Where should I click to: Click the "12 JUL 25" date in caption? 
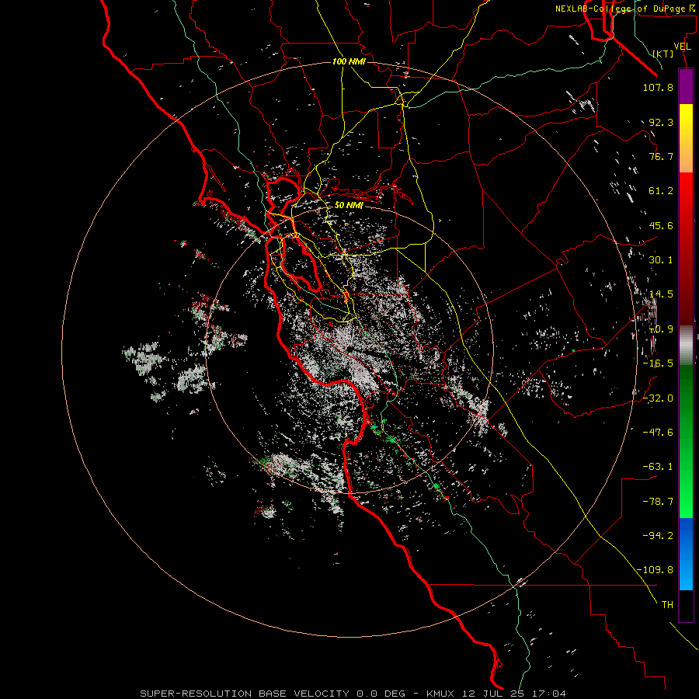pos(492,694)
